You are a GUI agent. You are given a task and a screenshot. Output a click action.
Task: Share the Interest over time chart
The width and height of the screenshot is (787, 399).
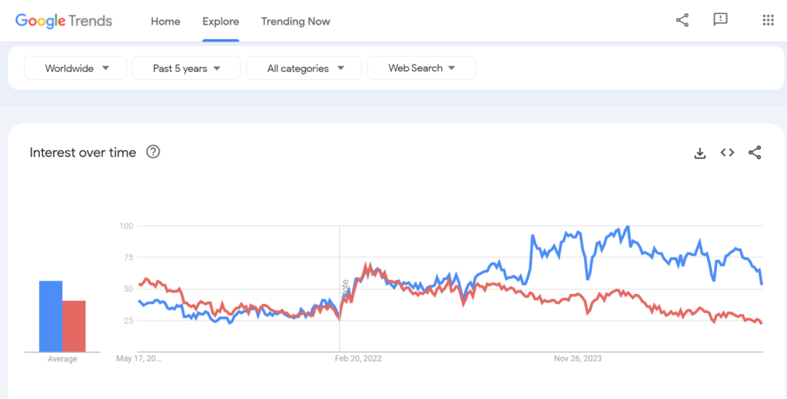pos(755,153)
